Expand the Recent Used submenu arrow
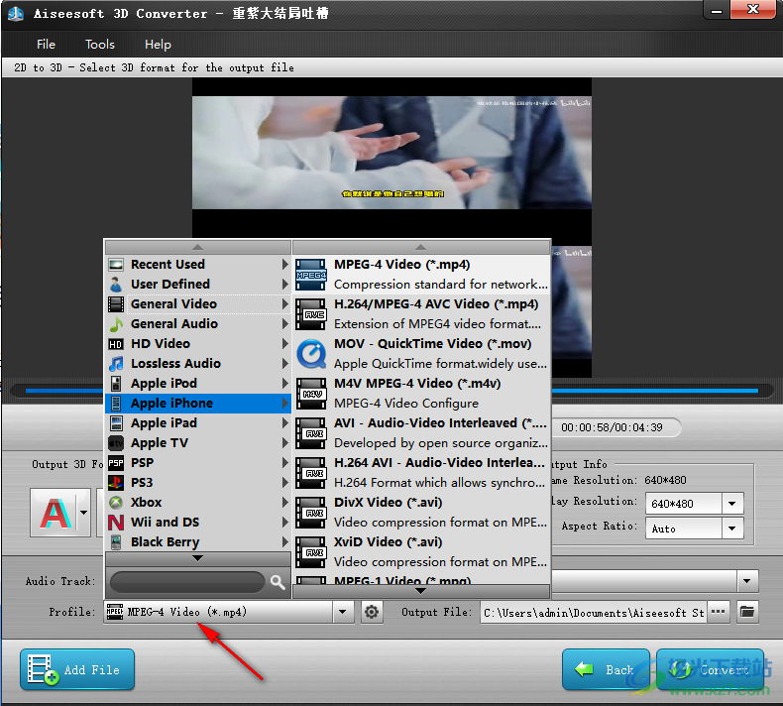The image size is (783, 706). [284, 265]
